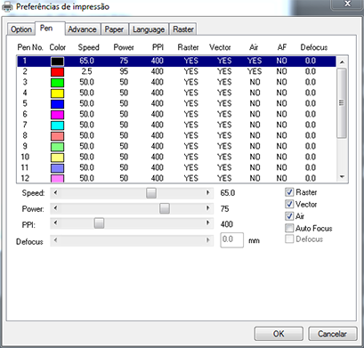Open the Advance tab
The height and width of the screenshot is (348, 364).
83,29
